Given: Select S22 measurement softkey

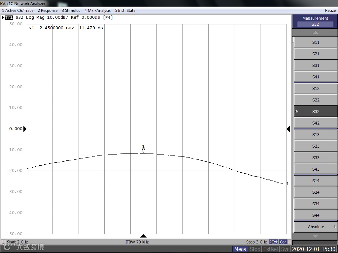Looking at the screenshot, I should [x=316, y=100].
